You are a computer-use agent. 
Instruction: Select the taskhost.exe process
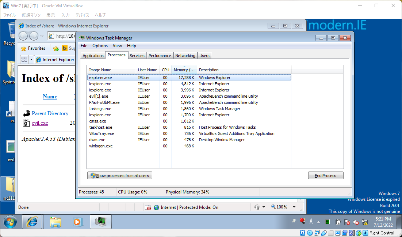189,127
